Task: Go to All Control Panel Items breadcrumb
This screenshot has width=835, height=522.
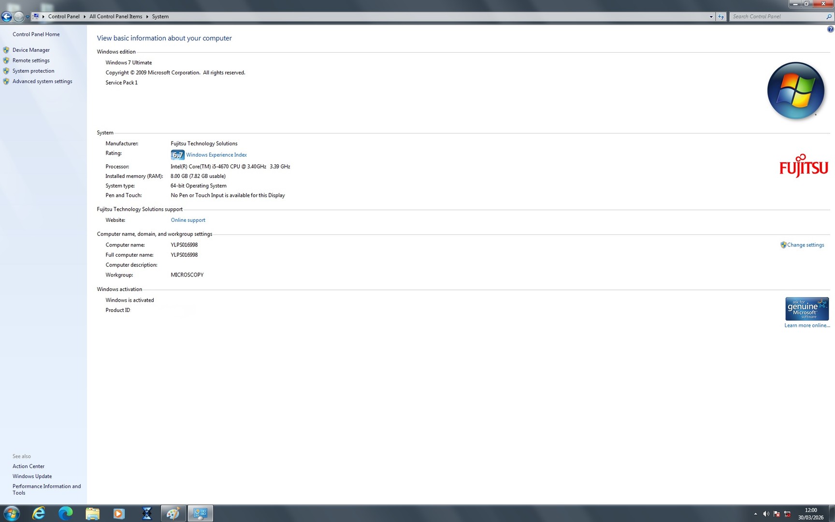Action: pos(115,16)
